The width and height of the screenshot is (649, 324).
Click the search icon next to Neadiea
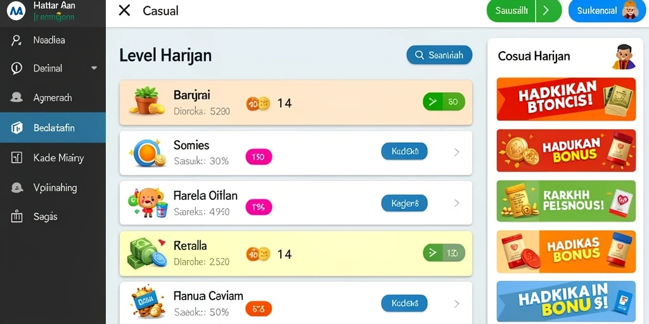(x=16, y=40)
